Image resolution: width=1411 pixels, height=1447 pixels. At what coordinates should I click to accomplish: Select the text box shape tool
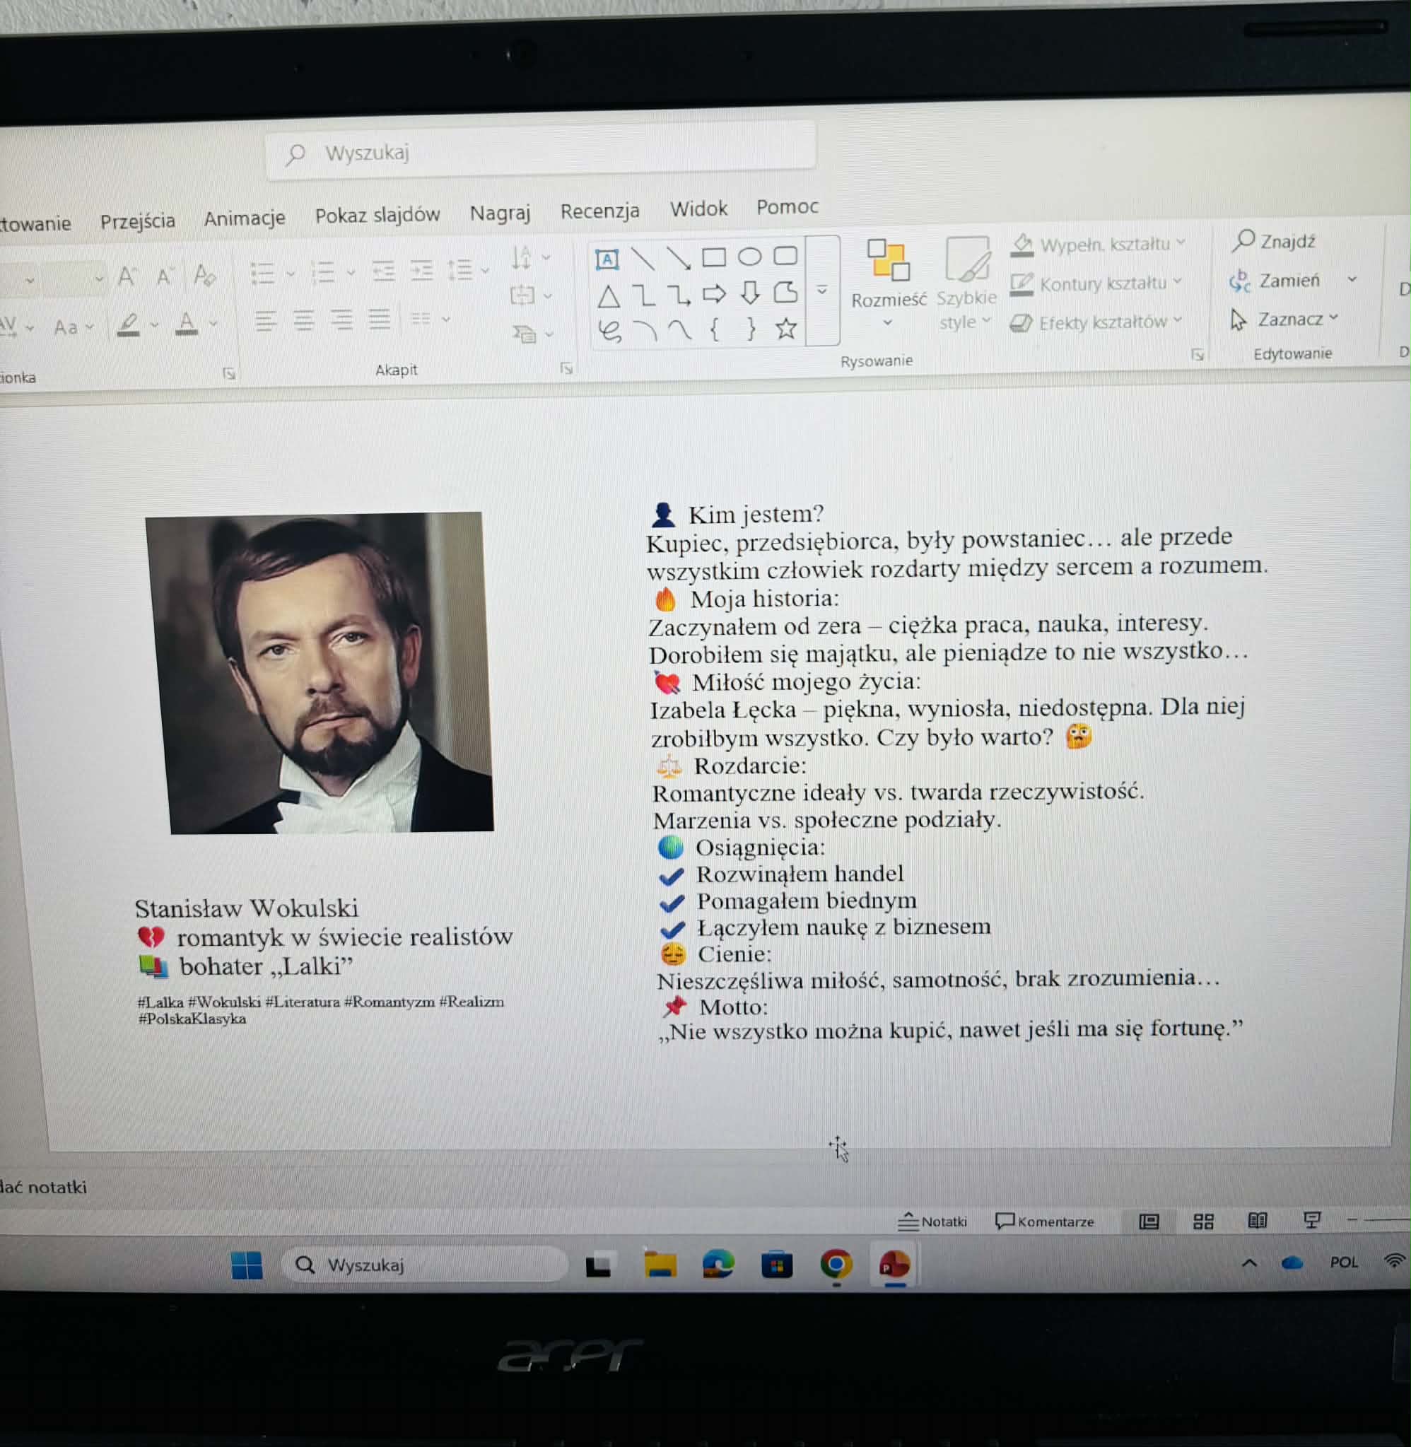[x=607, y=259]
